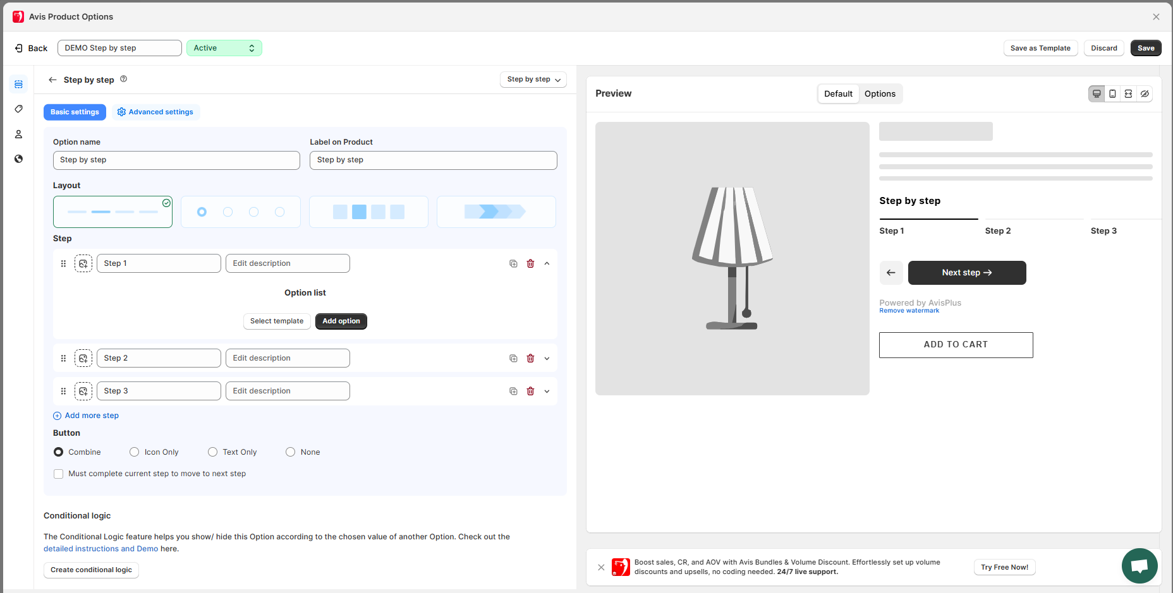Delete Step 1 using trash icon
This screenshot has height=593, width=1173.
[530, 264]
